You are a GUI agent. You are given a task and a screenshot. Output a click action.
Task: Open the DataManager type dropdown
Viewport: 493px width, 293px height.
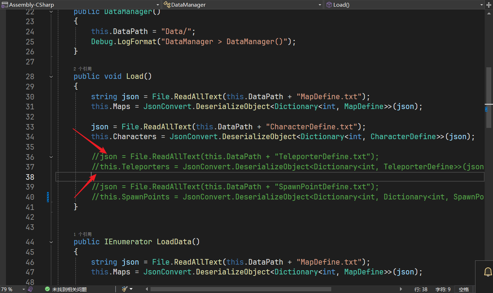point(320,5)
